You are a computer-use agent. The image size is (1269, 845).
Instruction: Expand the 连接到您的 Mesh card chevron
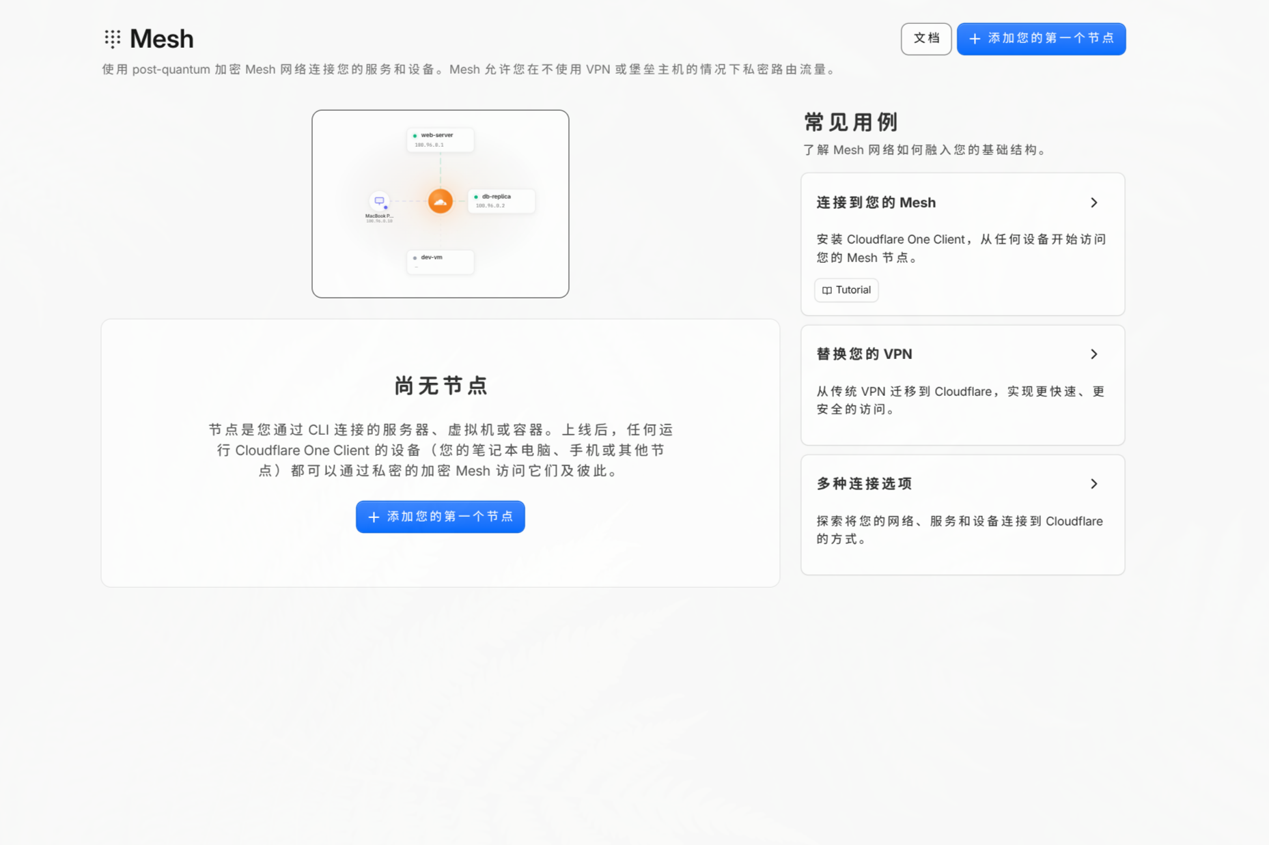tap(1094, 203)
